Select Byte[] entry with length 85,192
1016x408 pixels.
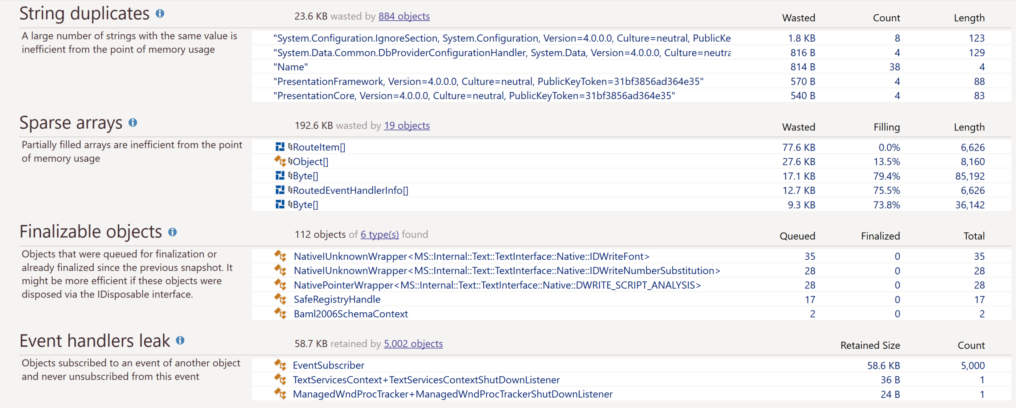point(631,176)
